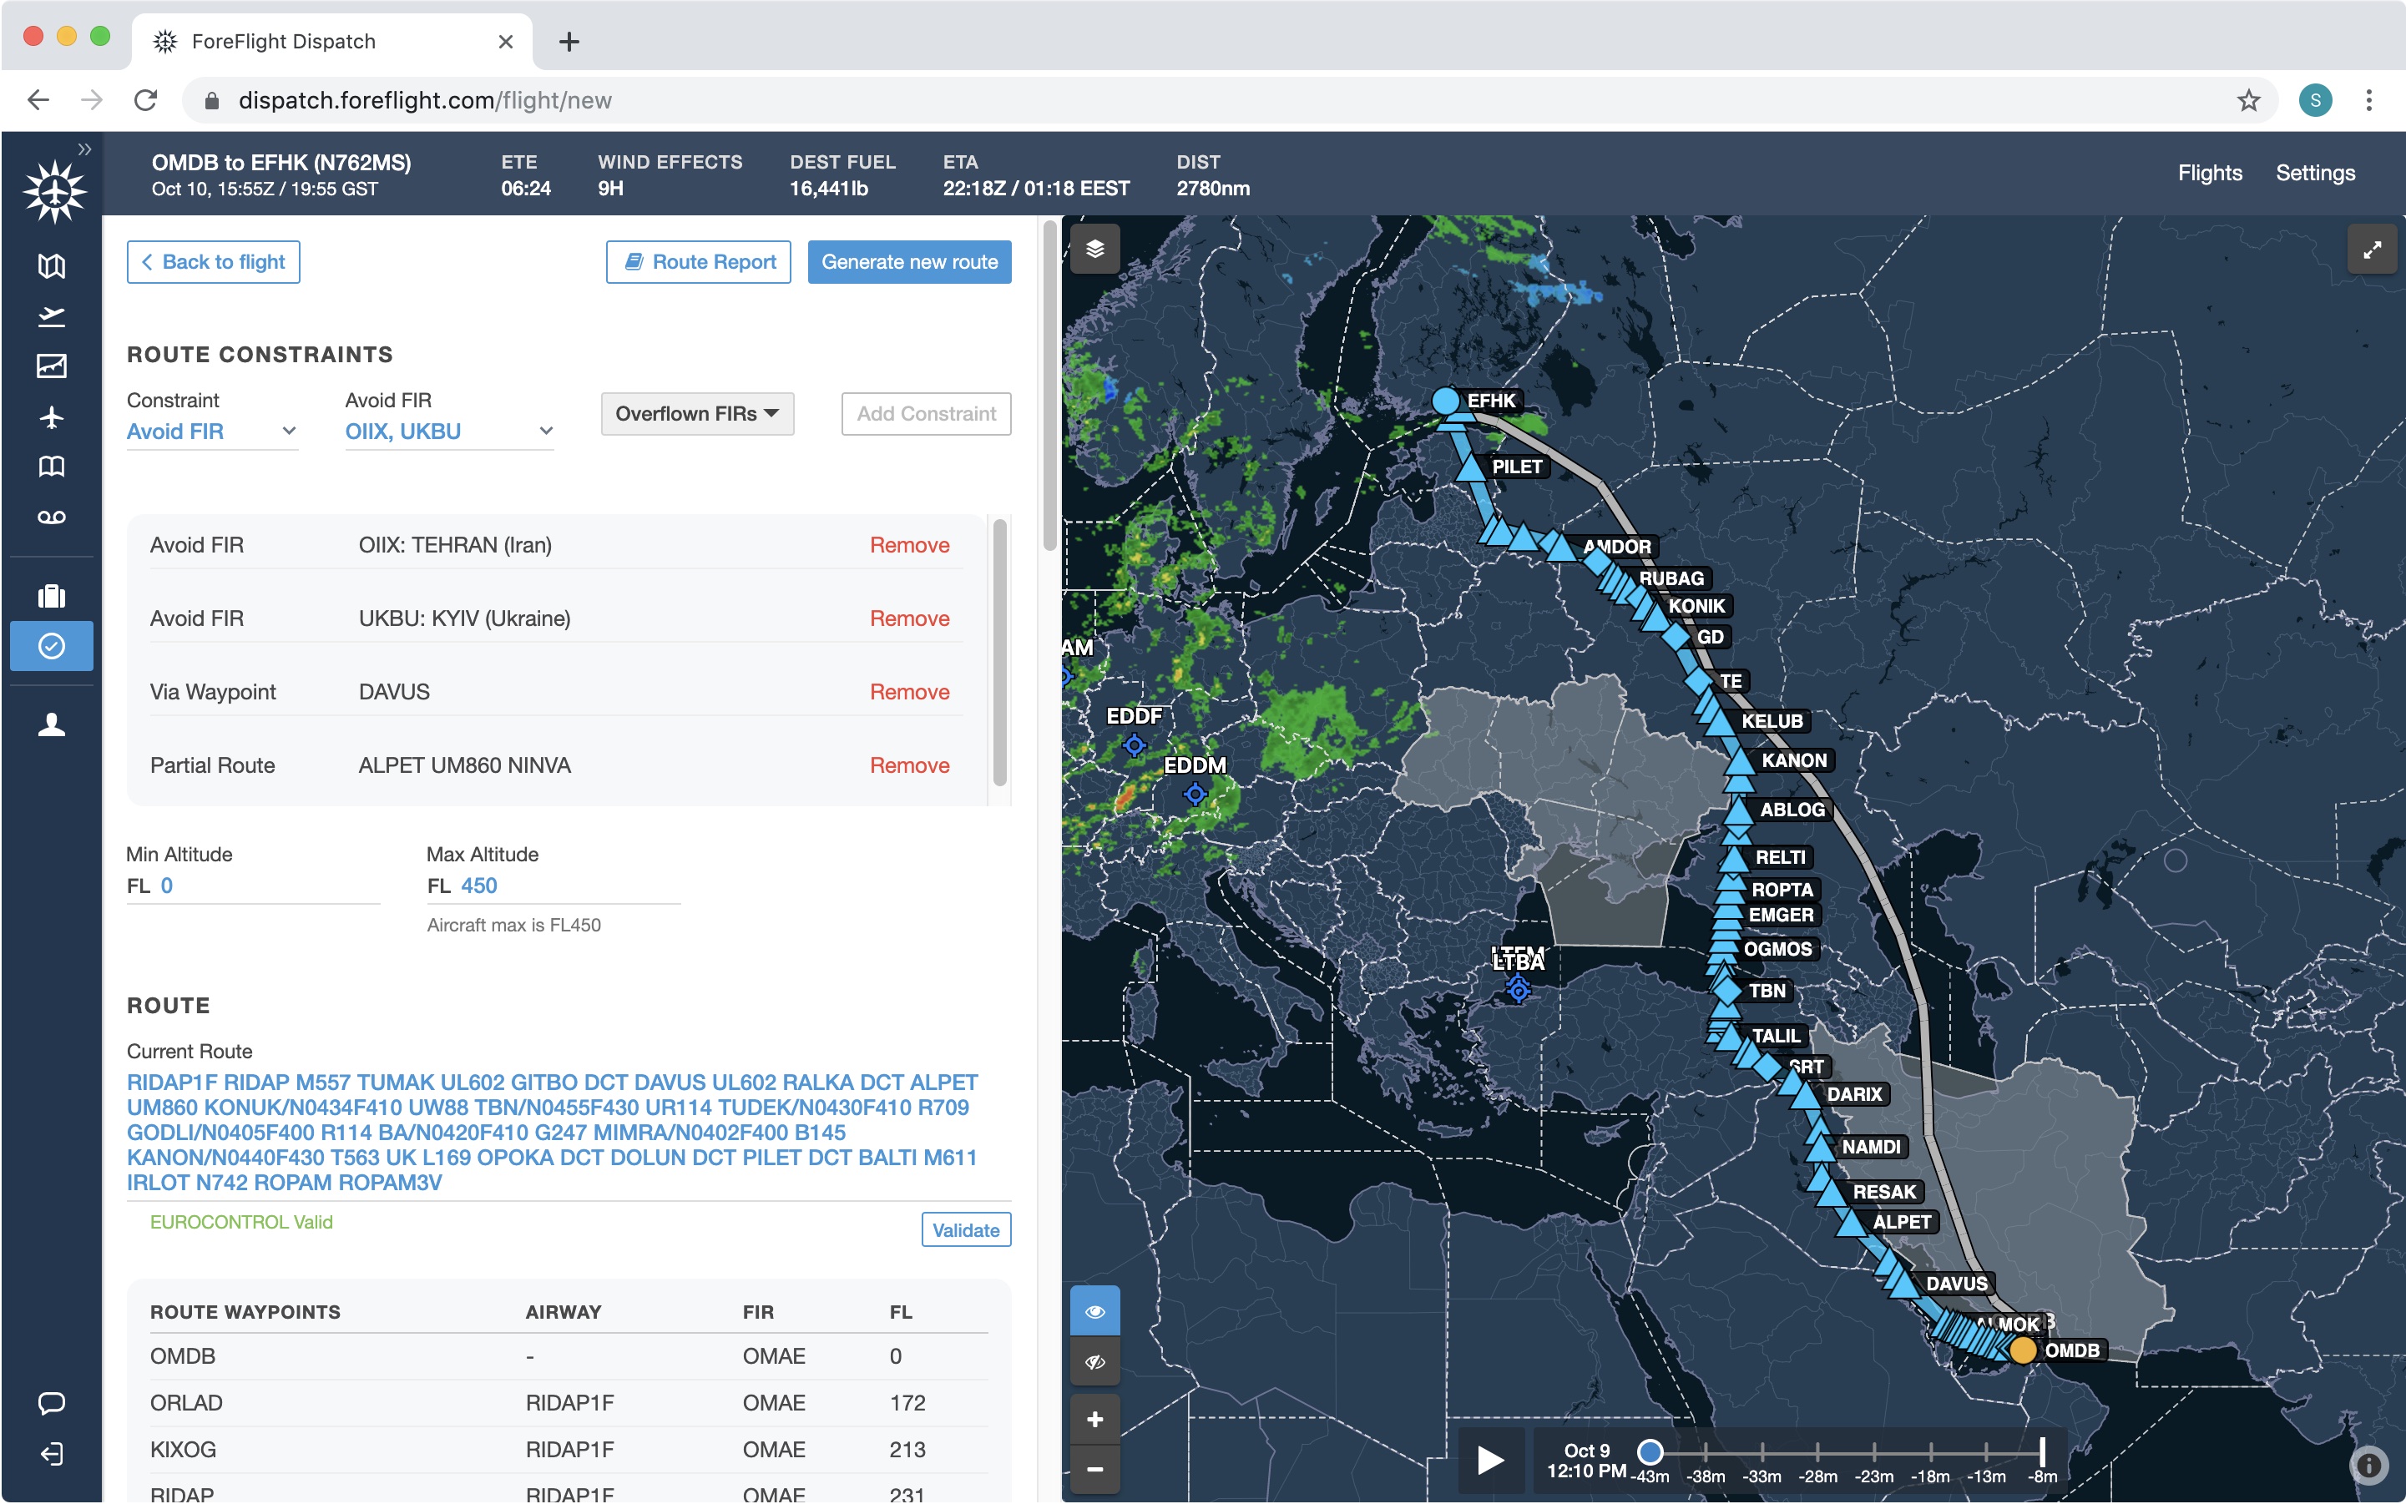Open the maps icon in sidebar
Screen dimensions: 2406x1504
[52, 265]
